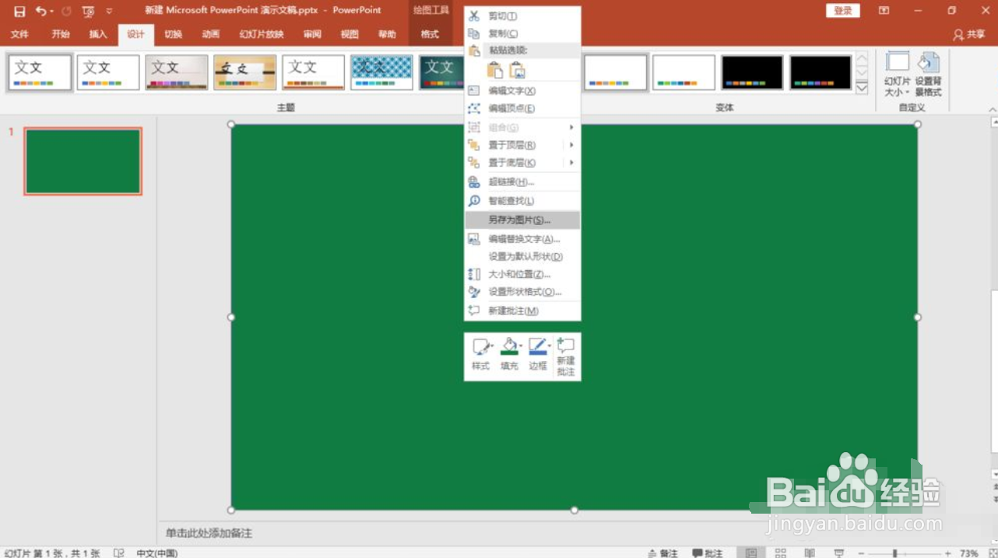Switch to Reading view icon

[810, 553]
